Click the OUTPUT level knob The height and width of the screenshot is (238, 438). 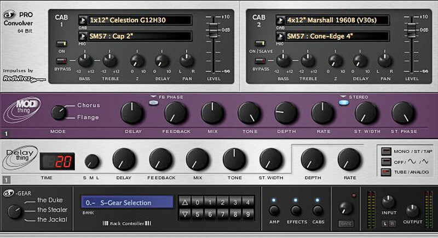pyautogui.click(x=412, y=211)
